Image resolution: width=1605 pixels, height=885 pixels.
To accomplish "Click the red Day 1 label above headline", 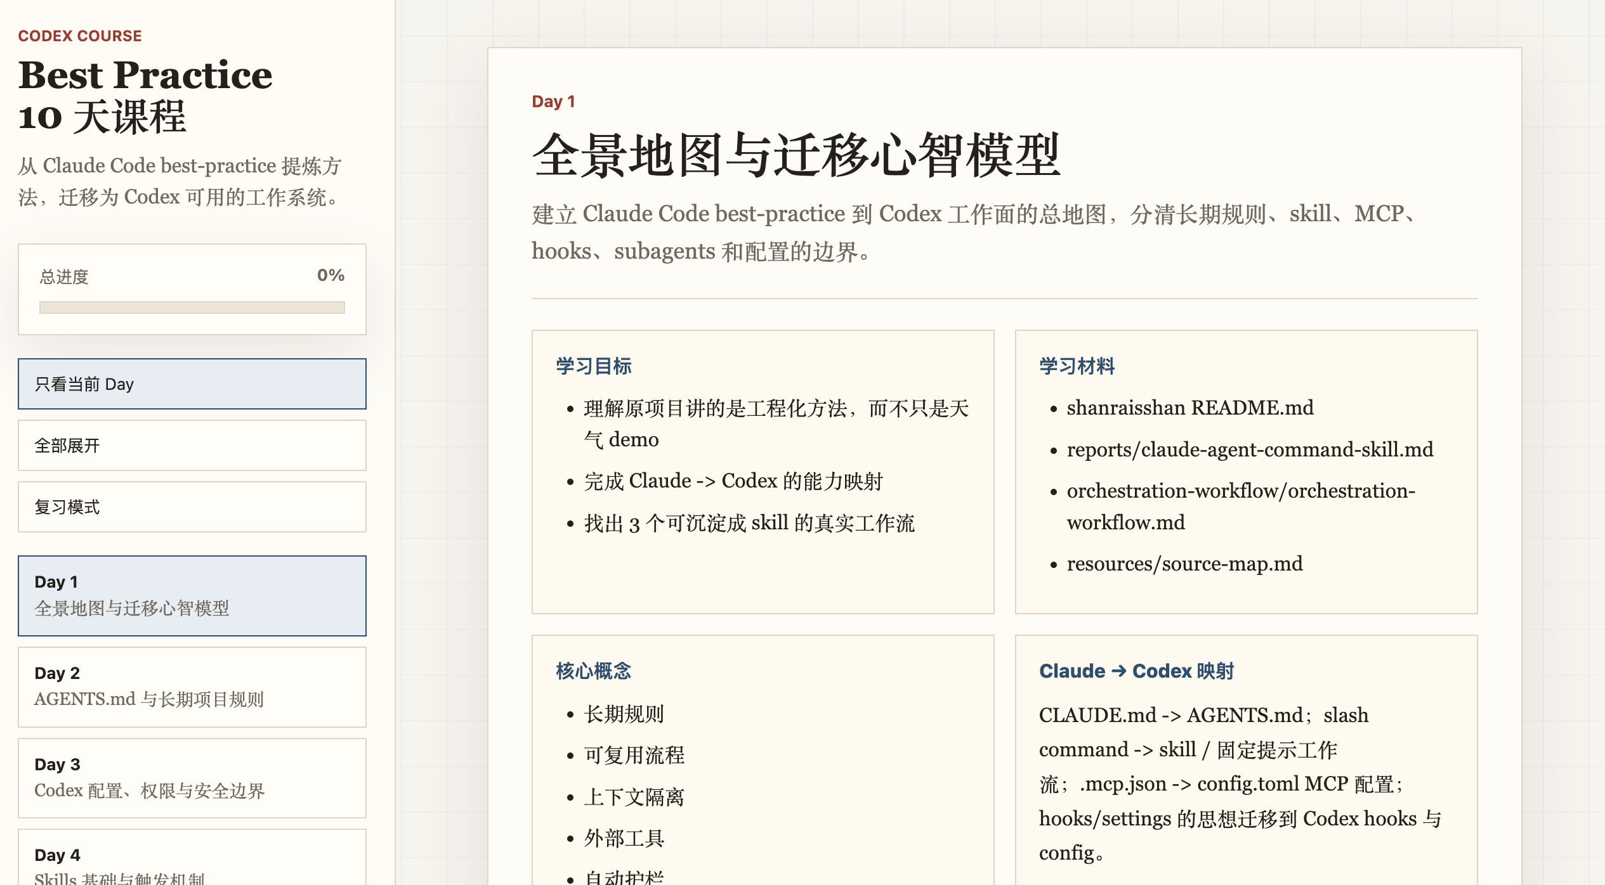I will (553, 101).
